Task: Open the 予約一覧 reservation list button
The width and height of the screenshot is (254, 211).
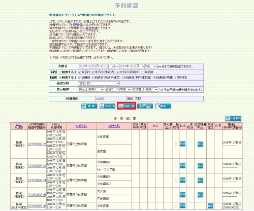Action: (107, 106)
